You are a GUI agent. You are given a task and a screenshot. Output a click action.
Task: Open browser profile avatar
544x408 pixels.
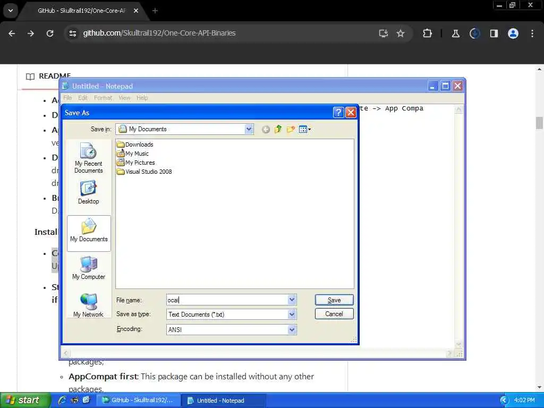tap(513, 33)
